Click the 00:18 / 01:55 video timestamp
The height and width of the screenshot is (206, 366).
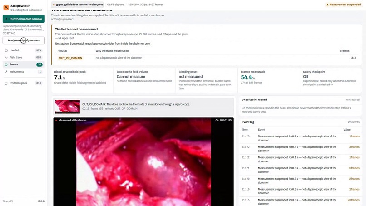(x=223, y=120)
